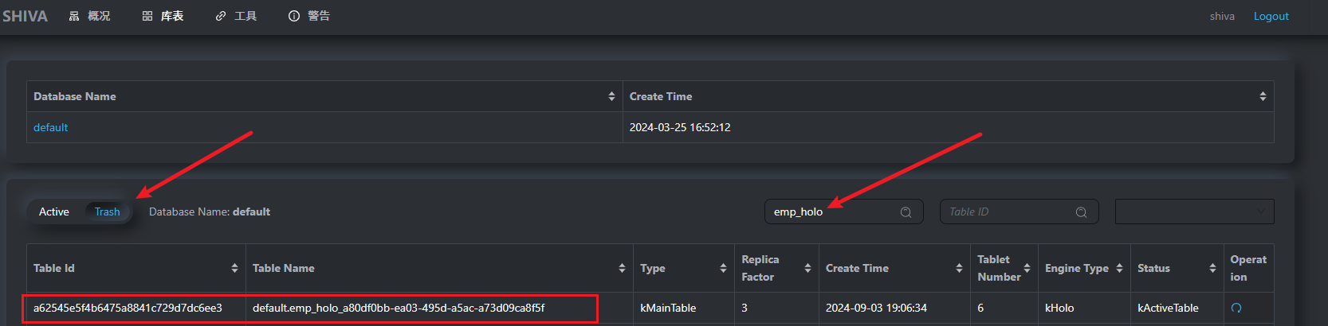Open the 概况 overview menu
The height and width of the screenshot is (326, 1328).
(89, 16)
